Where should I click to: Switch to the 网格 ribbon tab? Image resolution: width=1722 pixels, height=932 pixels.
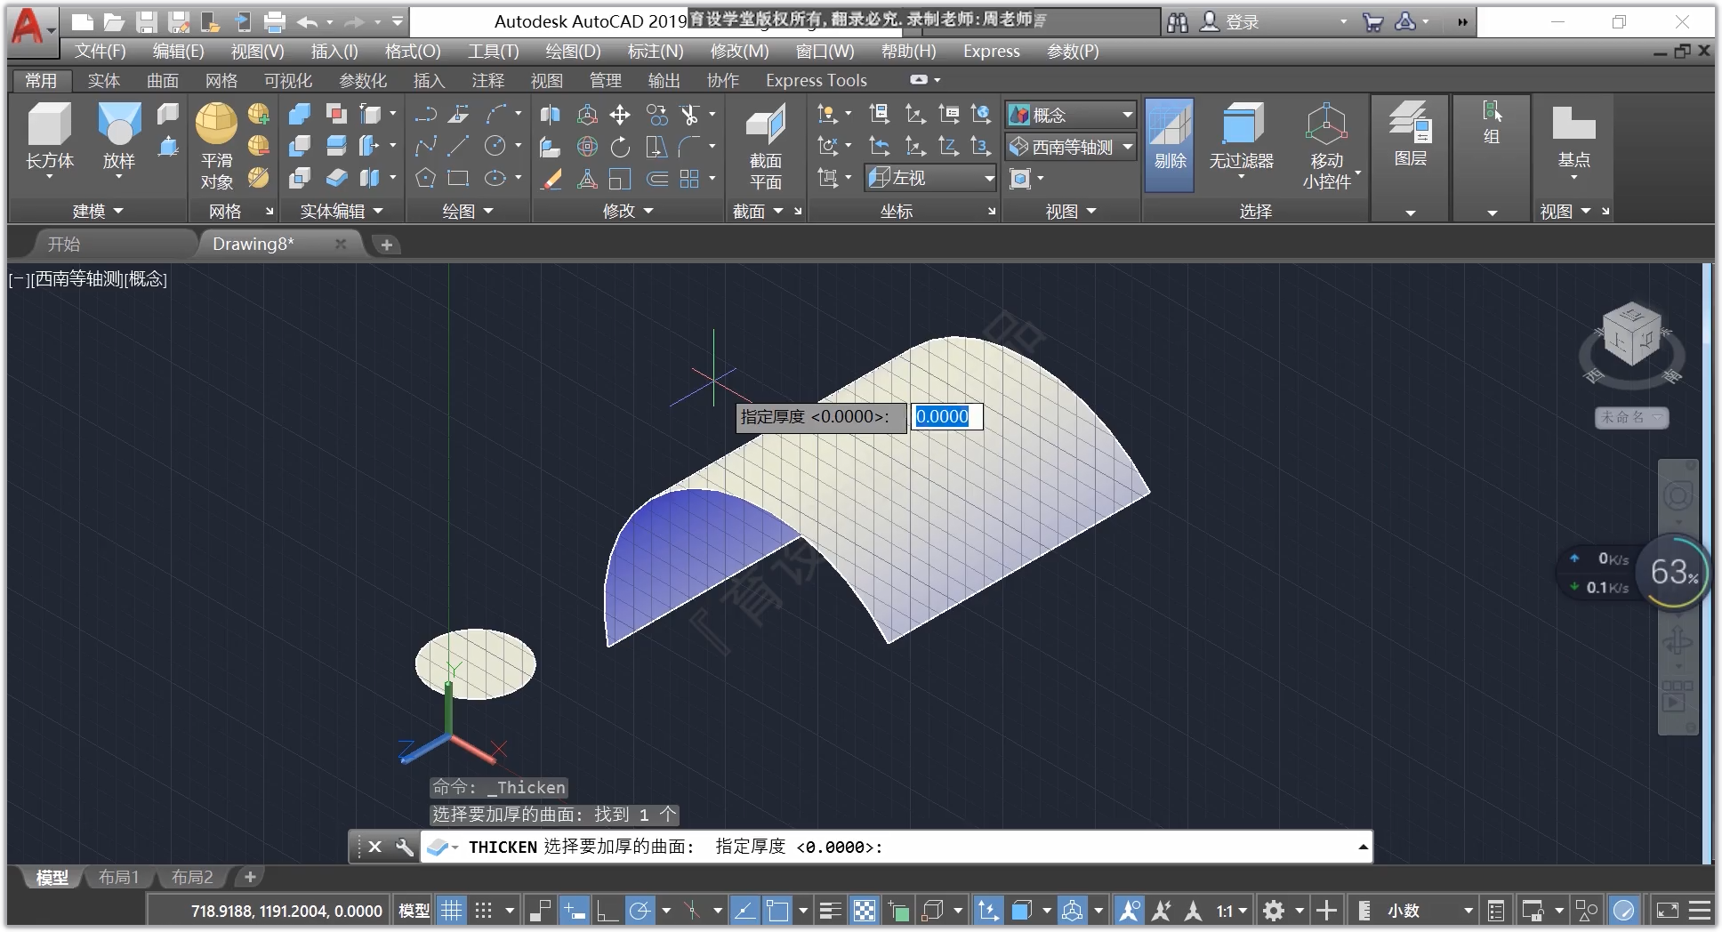point(221,81)
